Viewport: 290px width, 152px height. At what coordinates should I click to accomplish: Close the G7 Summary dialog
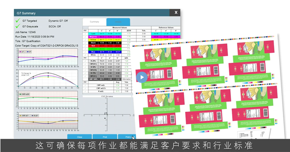pyautogui.click(x=176, y=13)
